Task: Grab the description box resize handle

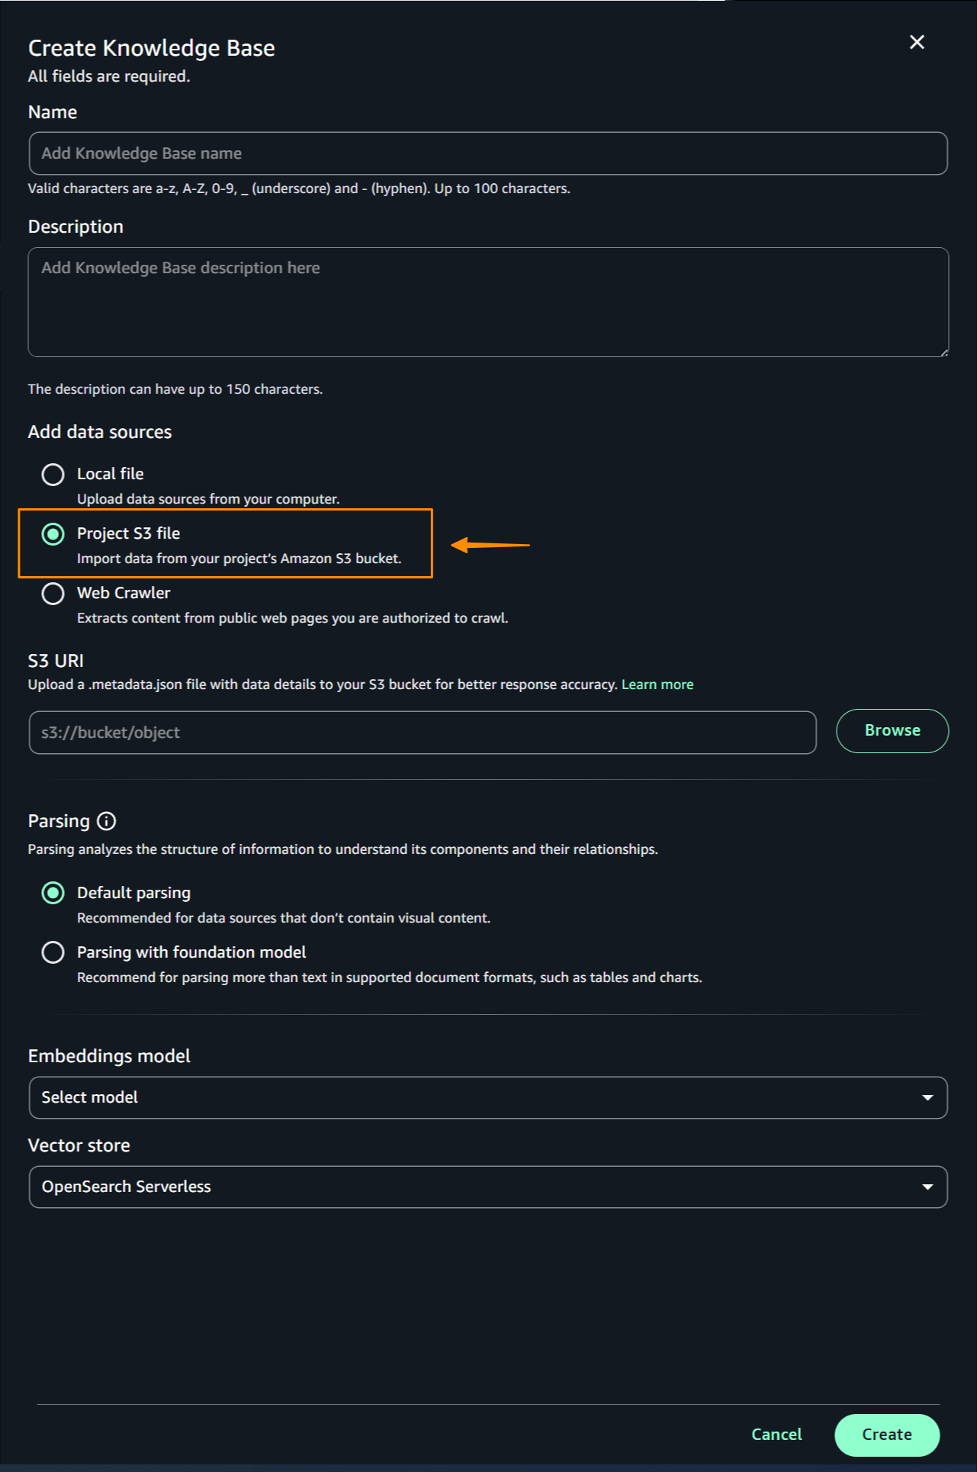Action: (x=944, y=353)
